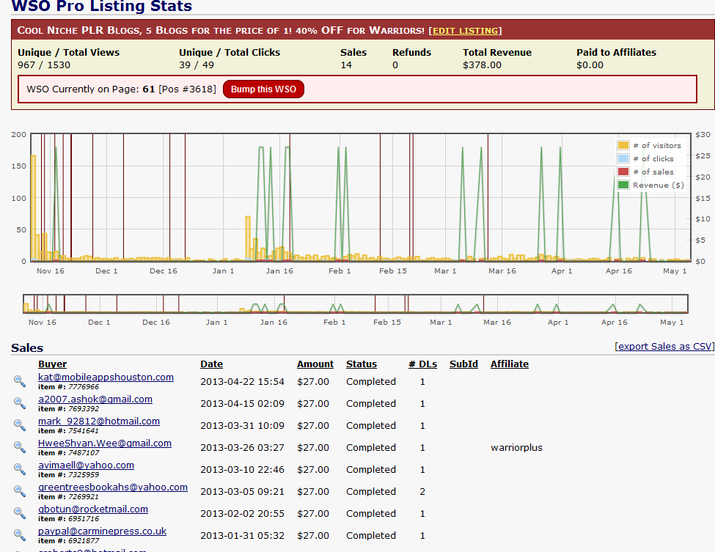Click item number '7269921'
The height and width of the screenshot is (552, 715).
(84, 497)
